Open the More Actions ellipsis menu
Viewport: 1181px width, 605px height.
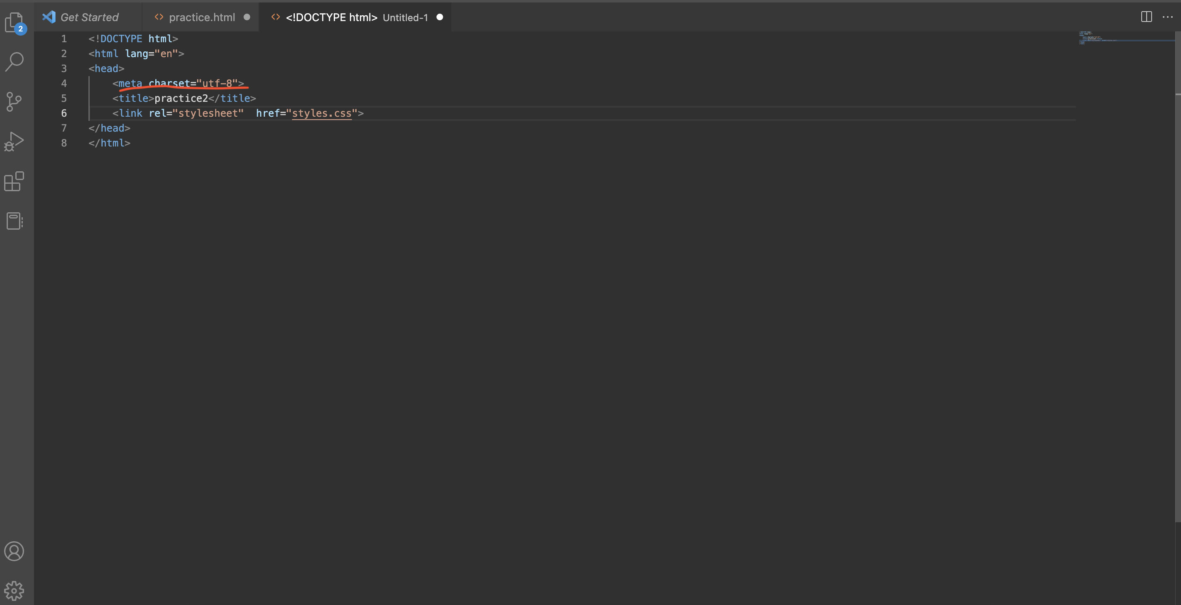point(1168,17)
